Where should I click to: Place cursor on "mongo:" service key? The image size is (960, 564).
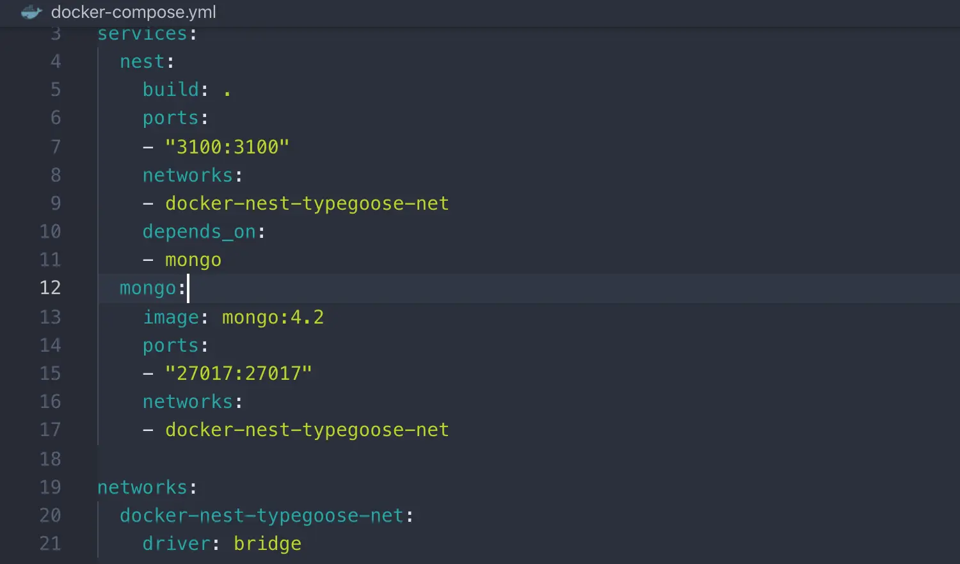click(148, 288)
